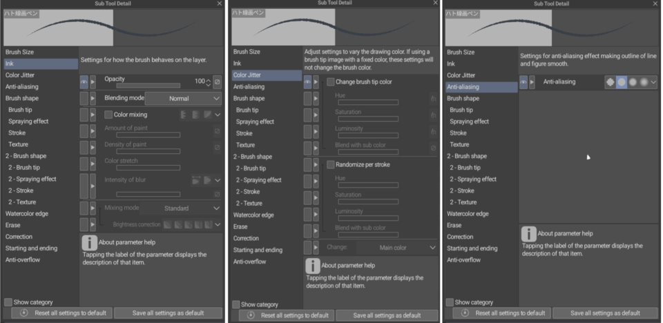Check the Change brush tip color box
The height and width of the screenshot is (323, 663).
pyautogui.click(x=331, y=82)
